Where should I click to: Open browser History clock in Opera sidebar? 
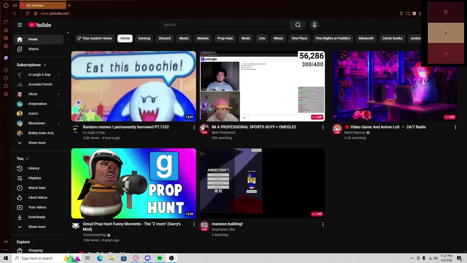(x=6, y=78)
